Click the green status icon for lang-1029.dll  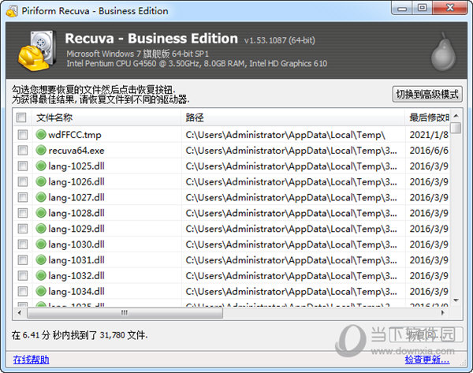[x=41, y=229]
